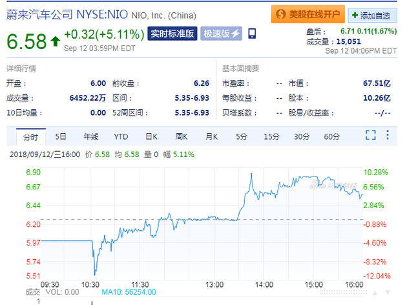Click the mobile phone icon
Screen dimensions: 407x305
click(x=252, y=34)
